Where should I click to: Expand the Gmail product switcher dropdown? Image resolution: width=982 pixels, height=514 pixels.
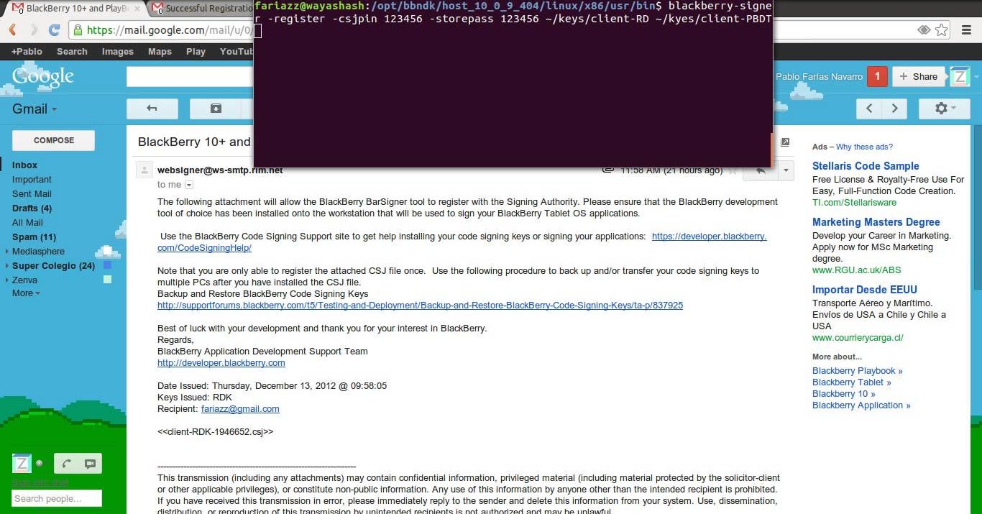pos(34,109)
